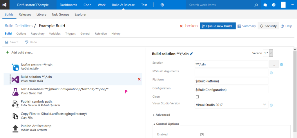Open the Dashboards hub
This screenshot has height=138, width=297.
click(x=68, y=5)
